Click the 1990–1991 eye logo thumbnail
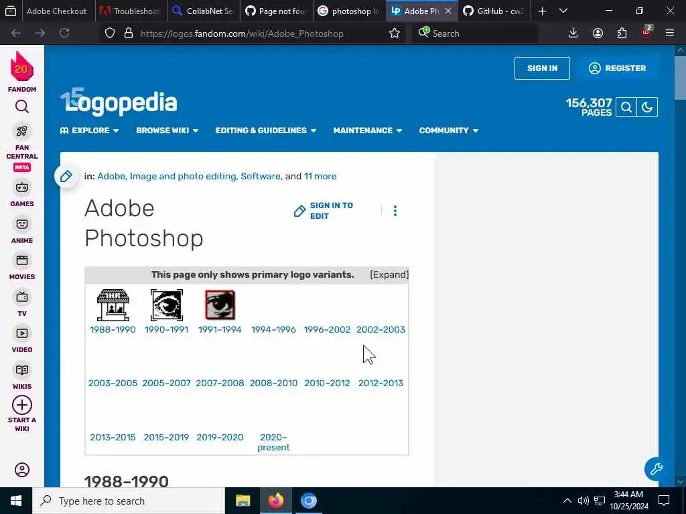This screenshot has width=686, height=514. [x=166, y=305]
